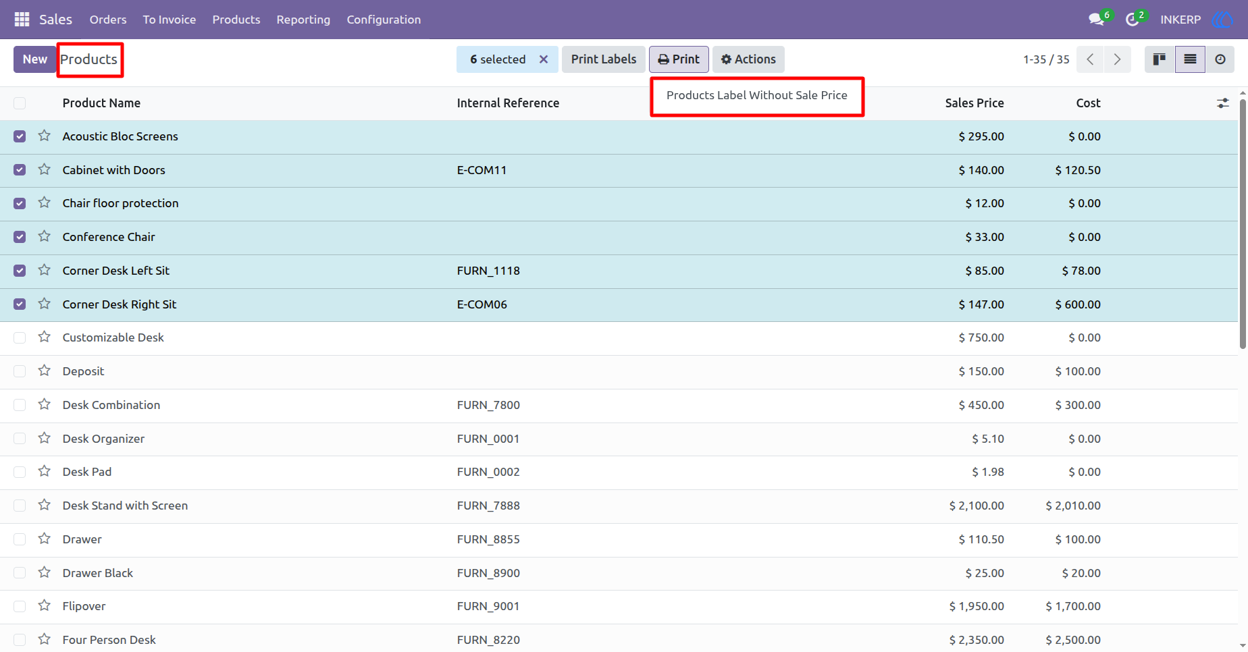The height and width of the screenshot is (652, 1248).
Task: Expand the Reporting menu
Action: (x=303, y=20)
